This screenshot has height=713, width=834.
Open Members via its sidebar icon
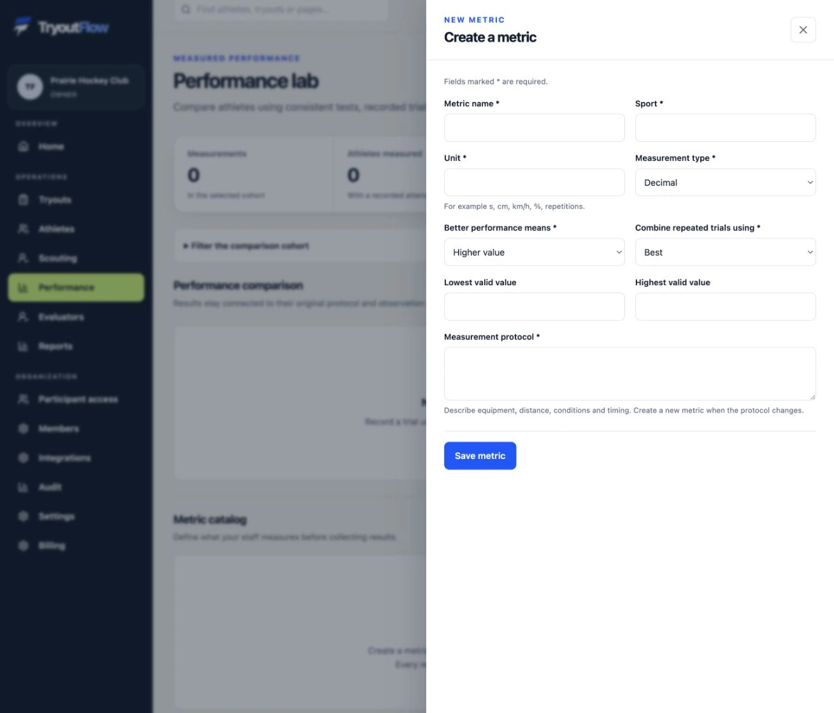(24, 428)
